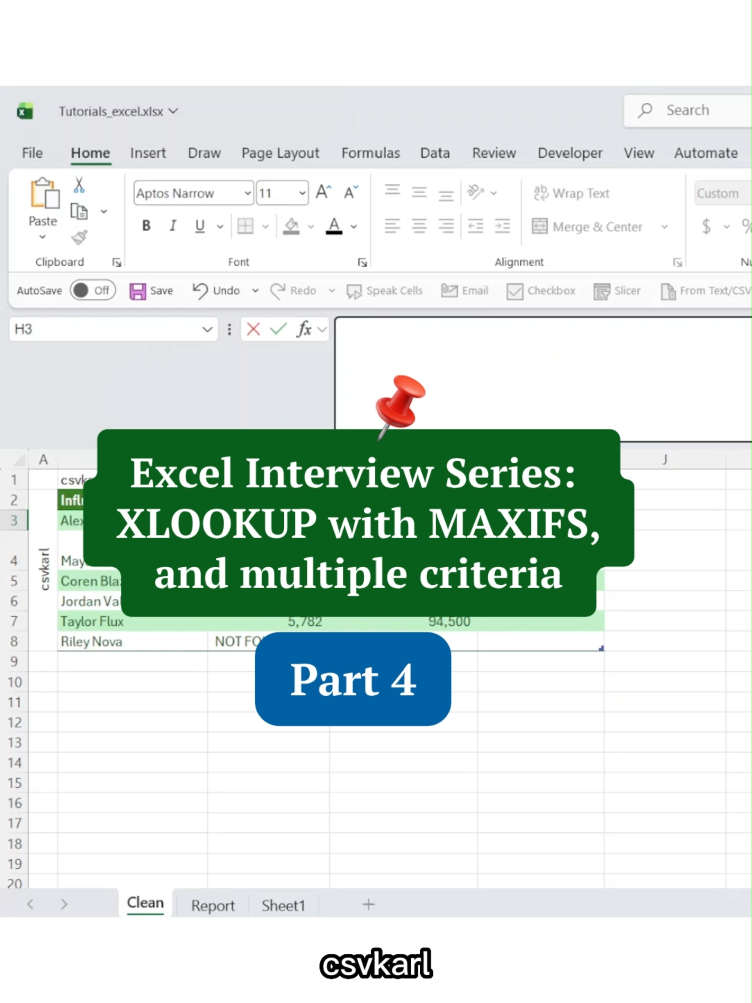Open the Tutorials_excel.xlsx filename dropdown
752x1003 pixels.
173,111
